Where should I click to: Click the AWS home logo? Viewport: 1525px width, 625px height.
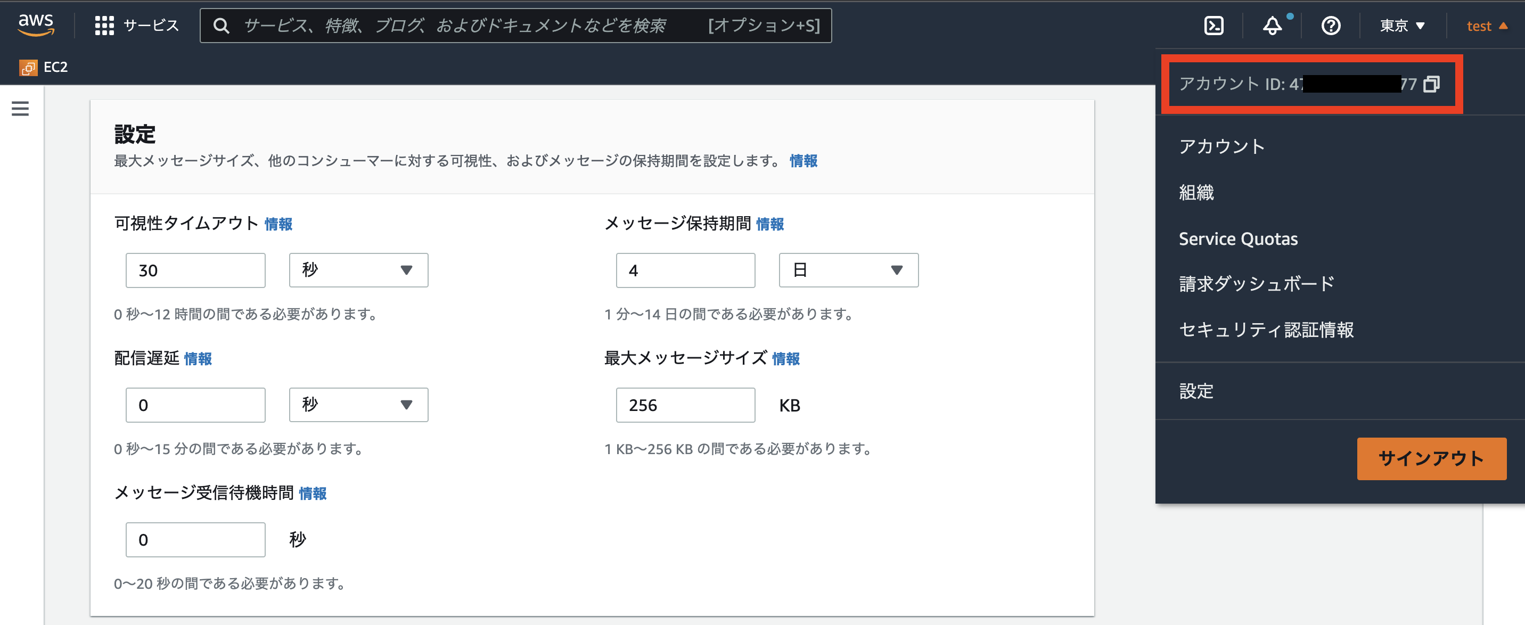[x=37, y=23]
